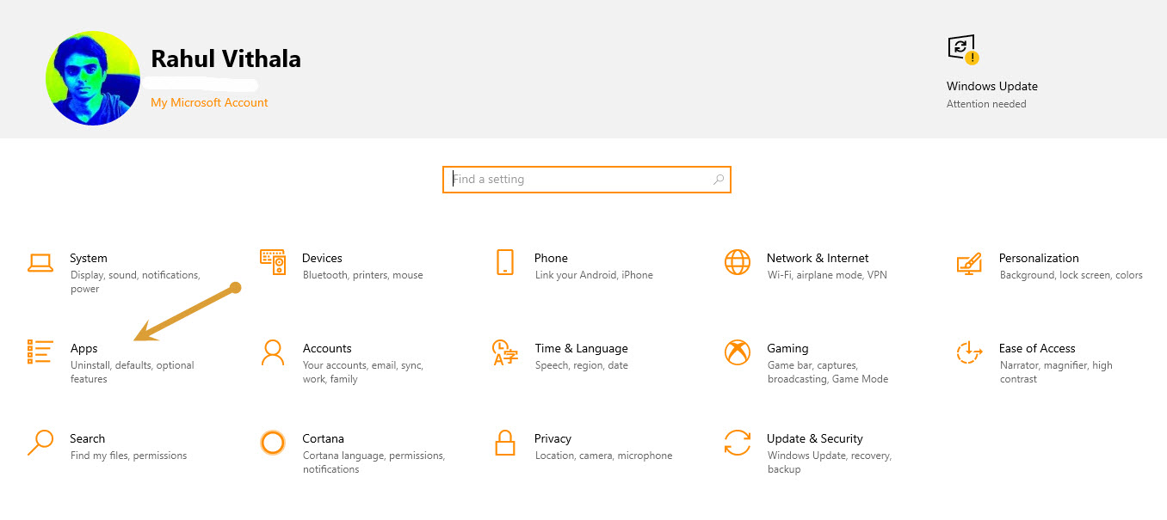The height and width of the screenshot is (520, 1167).
Task: Click Your accounts, email, sync description
Action: (363, 372)
